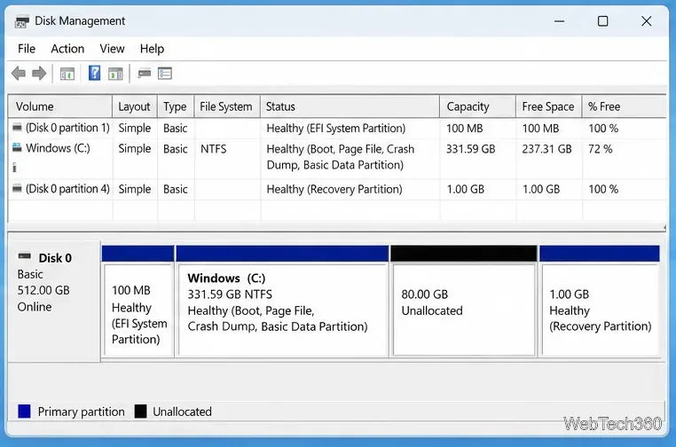Open the File menu
Screen dimensions: 676x447
coord(27,49)
